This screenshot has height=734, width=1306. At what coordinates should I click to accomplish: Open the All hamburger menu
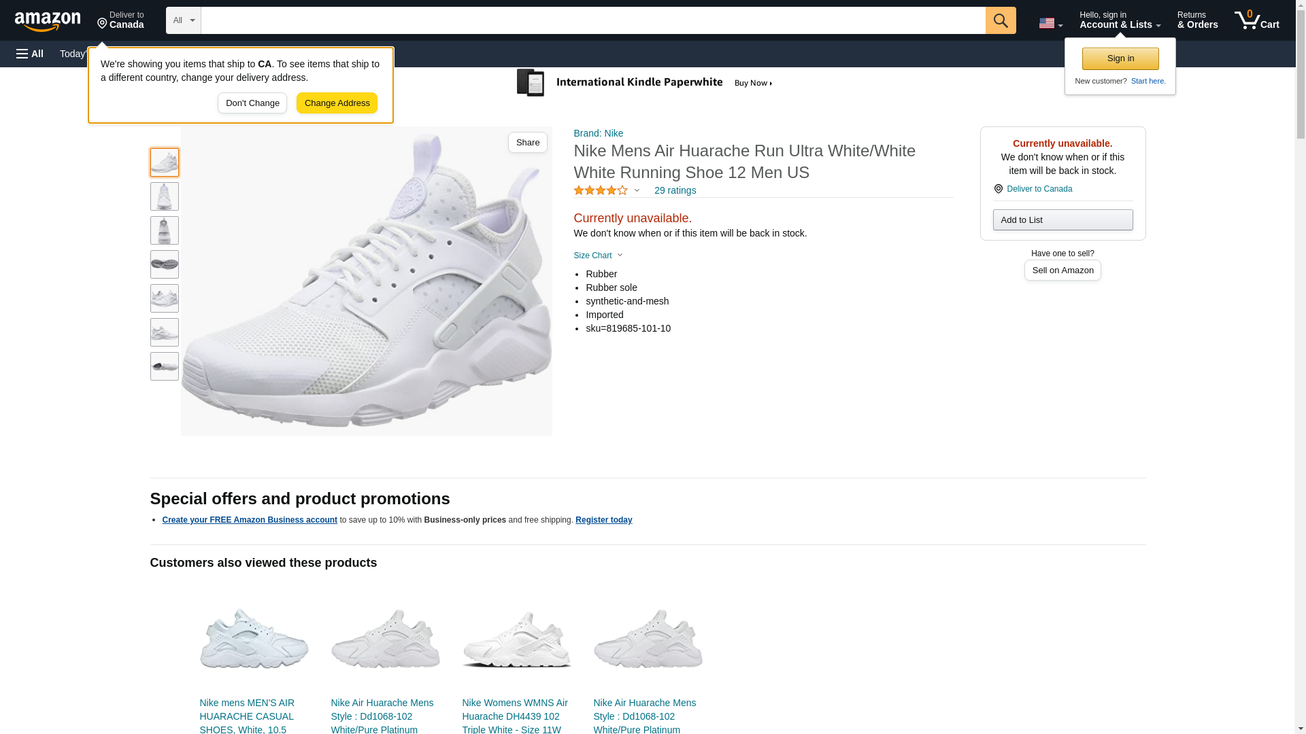pyautogui.click(x=30, y=54)
